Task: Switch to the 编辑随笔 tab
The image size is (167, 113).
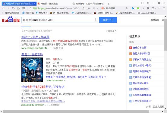Action: coord(89,4)
